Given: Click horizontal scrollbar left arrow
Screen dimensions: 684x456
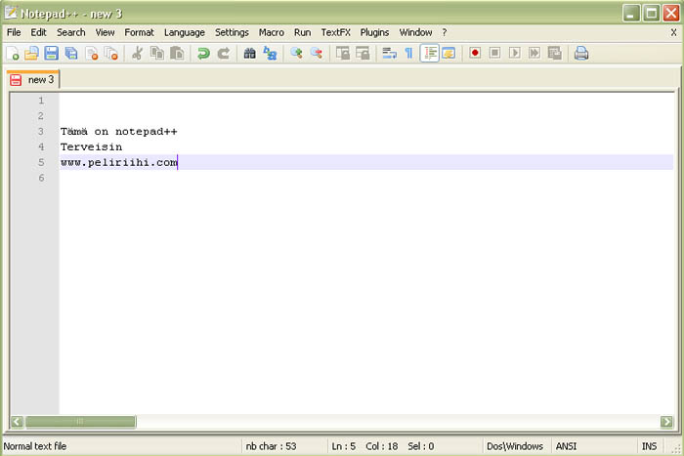Looking at the screenshot, I should click(x=17, y=422).
